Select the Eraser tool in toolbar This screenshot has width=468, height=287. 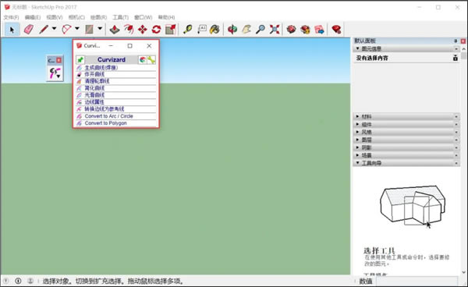click(x=28, y=29)
